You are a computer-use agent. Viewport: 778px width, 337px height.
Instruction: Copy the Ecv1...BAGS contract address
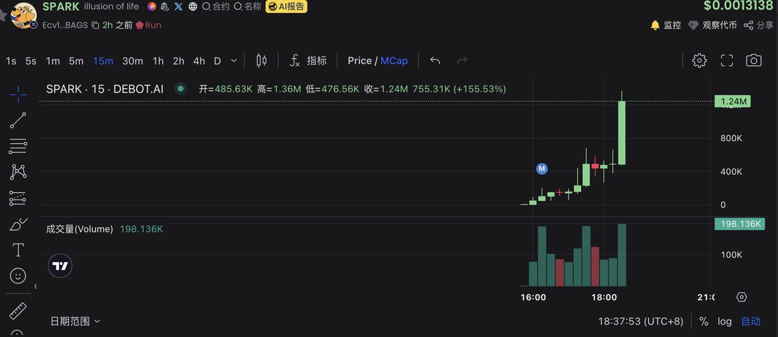point(95,25)
